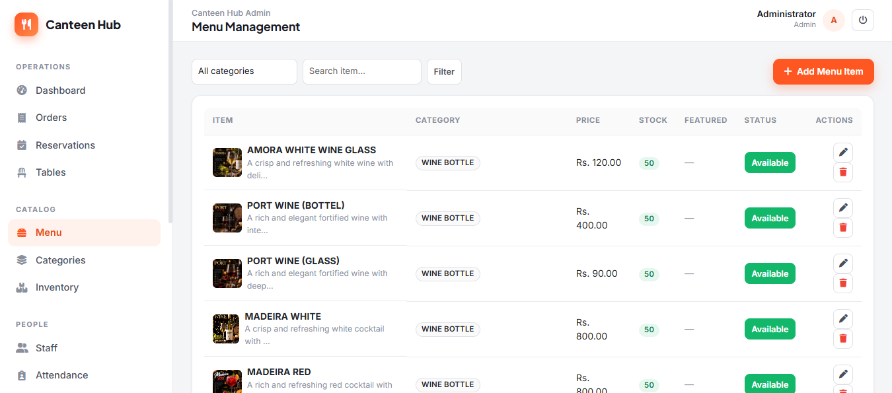Click the Rs. 120.00 price
This screenshot has width=892, height=393.
pos(599,162)
